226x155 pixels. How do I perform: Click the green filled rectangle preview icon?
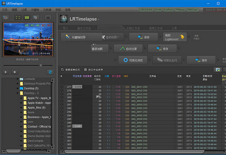[x=27, y=17]
